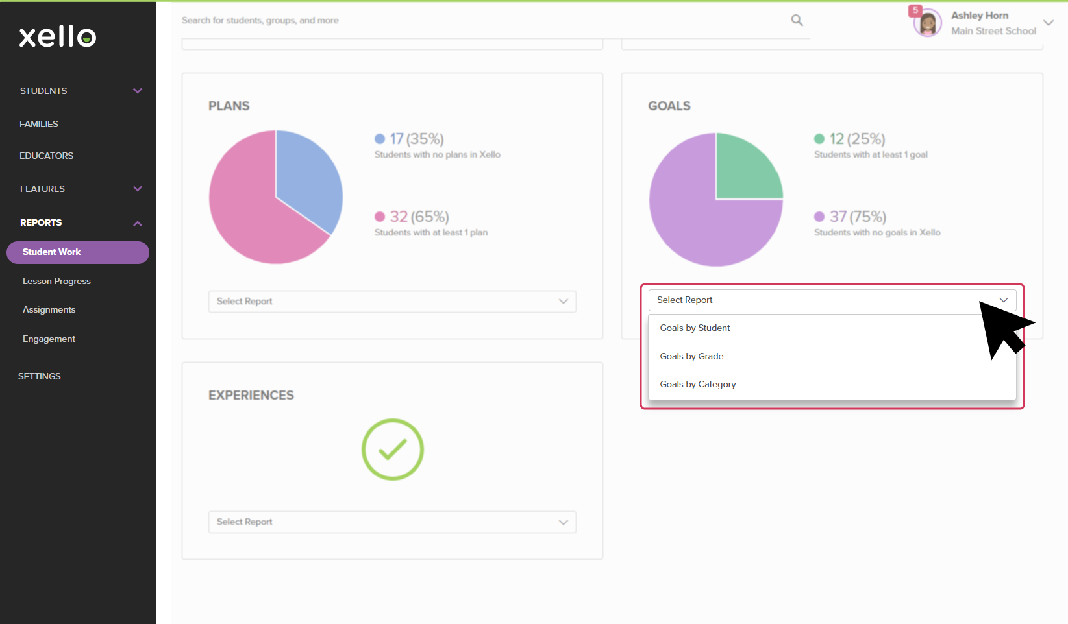Screen dimensions: 1068x624
Task: Click the EXPERIENCES card heading
Action: click(251, 395)
